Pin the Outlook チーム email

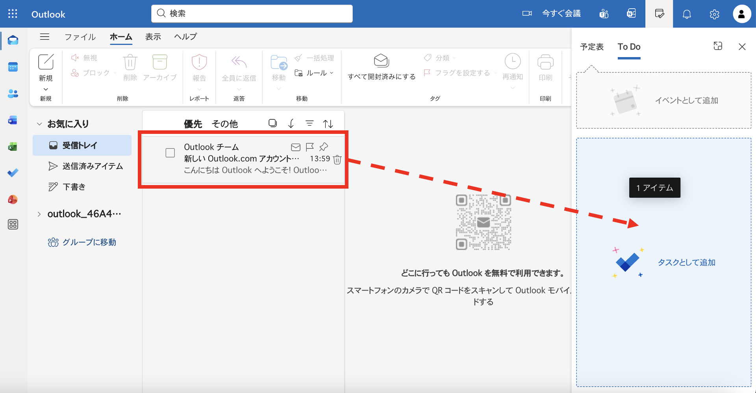pos(323,147)
